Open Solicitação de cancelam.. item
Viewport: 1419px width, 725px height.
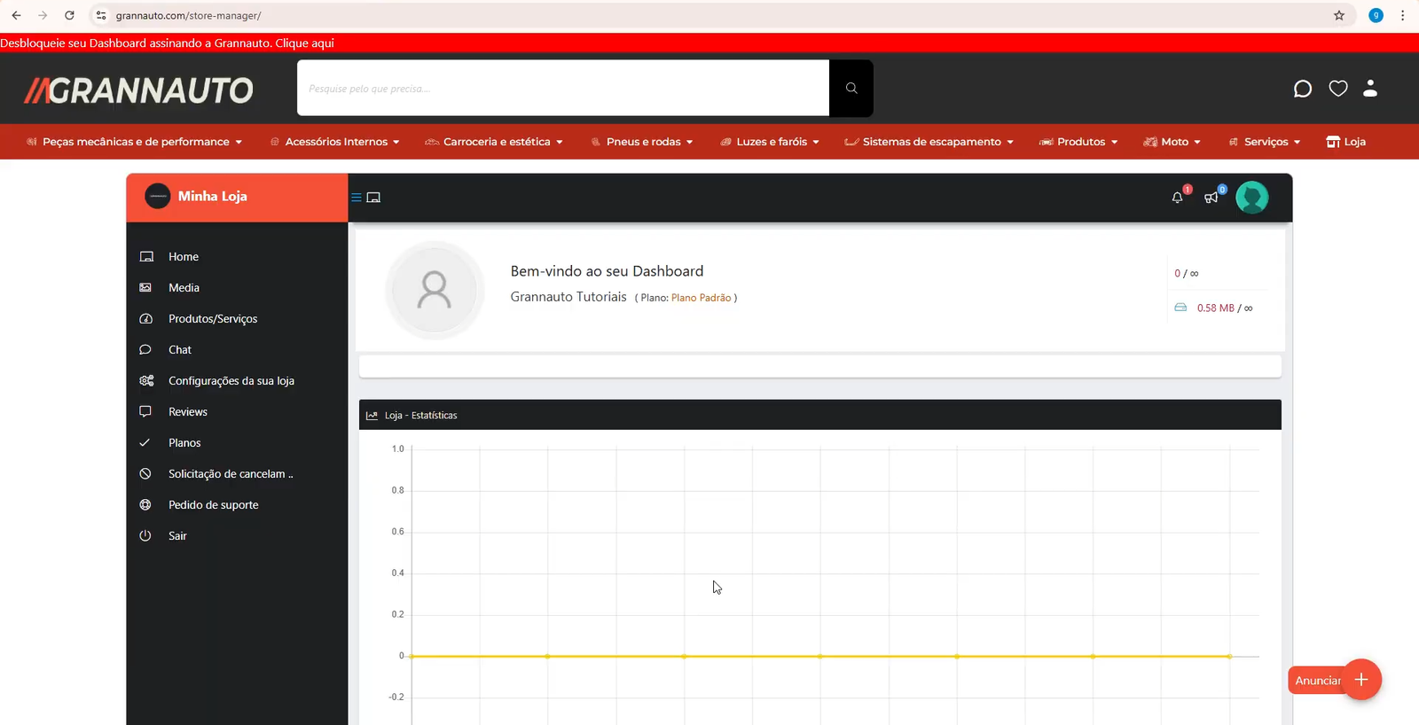click(231, 474)
